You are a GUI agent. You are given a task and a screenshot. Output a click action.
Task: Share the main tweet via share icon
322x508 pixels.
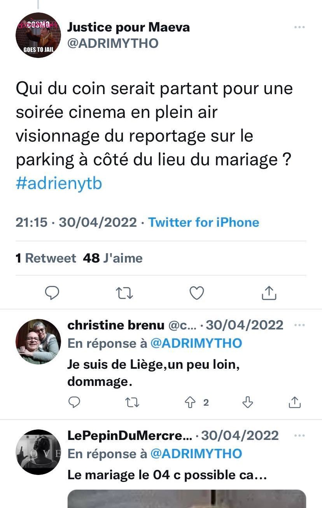269,293
